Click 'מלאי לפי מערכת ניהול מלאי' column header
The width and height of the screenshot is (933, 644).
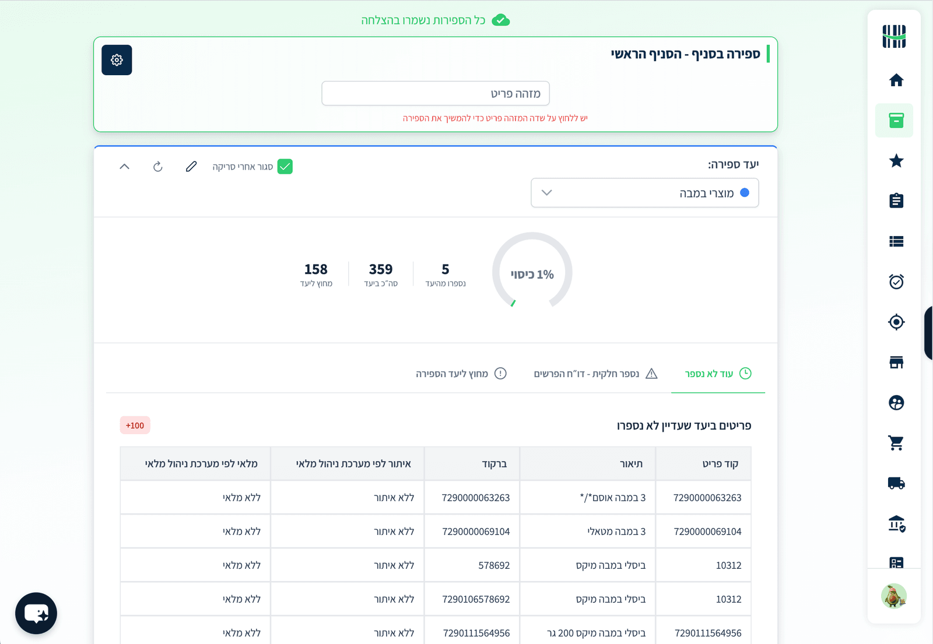(195, 464)
